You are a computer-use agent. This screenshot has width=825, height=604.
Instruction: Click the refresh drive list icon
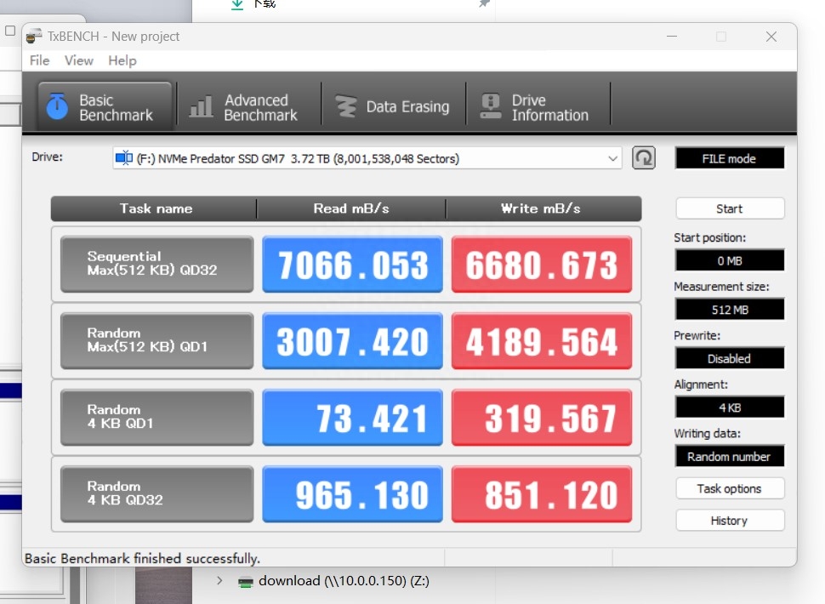click(644, 158)
